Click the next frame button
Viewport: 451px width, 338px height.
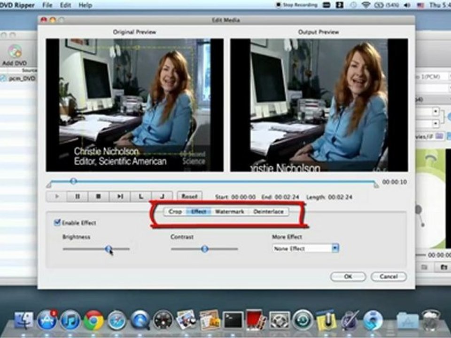pos(120,197)
